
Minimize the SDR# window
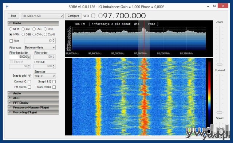(208, 6)
